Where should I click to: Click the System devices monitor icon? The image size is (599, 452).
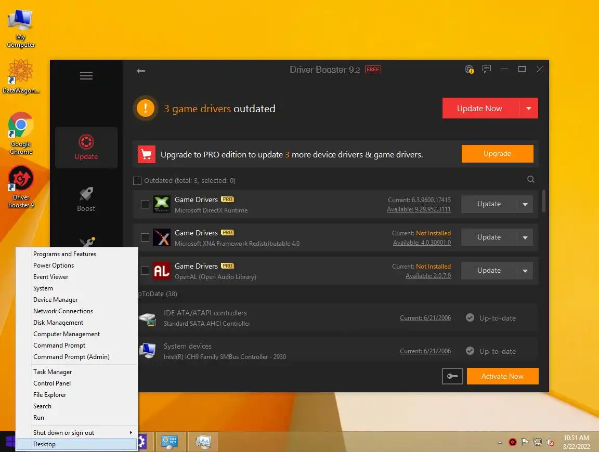tap(148, 351)
